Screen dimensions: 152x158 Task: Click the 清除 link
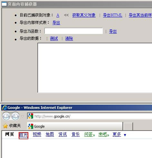pos(69,38)
